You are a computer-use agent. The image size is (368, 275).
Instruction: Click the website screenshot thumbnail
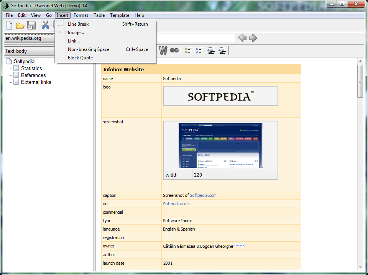coord(220,146)
